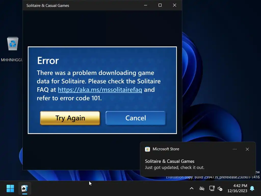This screenshot has height=196, width=261.
Task: Open the notification's three-dot options menu
Action: (234, 149)
